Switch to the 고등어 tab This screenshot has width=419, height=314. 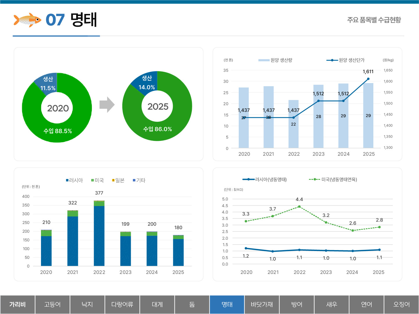(52, 304)
